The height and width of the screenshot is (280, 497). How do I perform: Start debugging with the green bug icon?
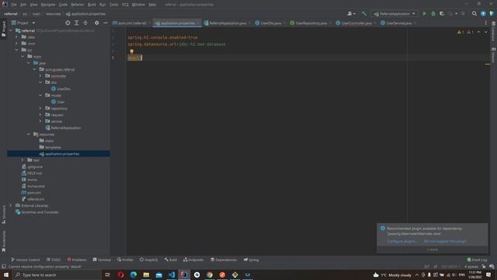[433, 14]
